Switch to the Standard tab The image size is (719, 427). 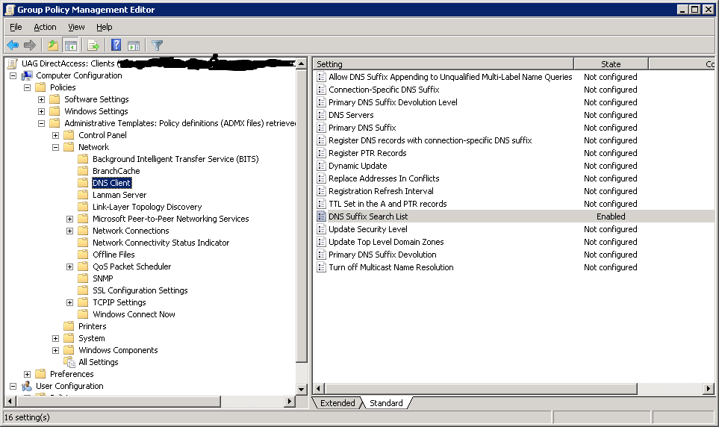386,402
